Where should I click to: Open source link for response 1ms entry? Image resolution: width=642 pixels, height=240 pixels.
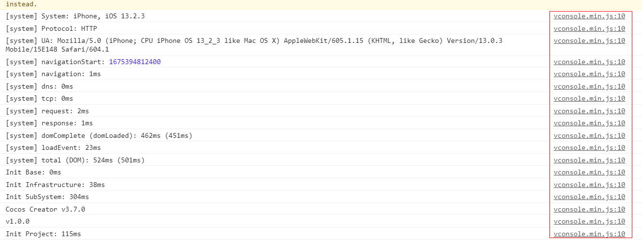click(x=589, y=123)
